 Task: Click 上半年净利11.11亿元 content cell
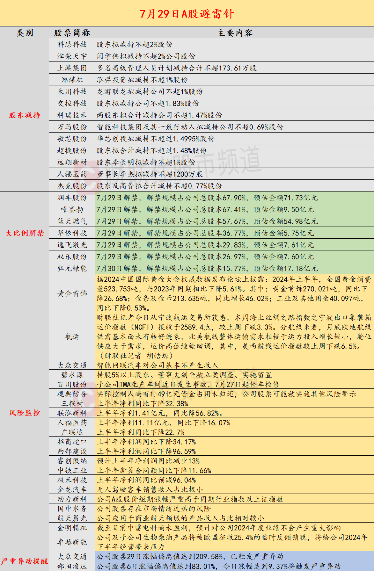[234, 423]
